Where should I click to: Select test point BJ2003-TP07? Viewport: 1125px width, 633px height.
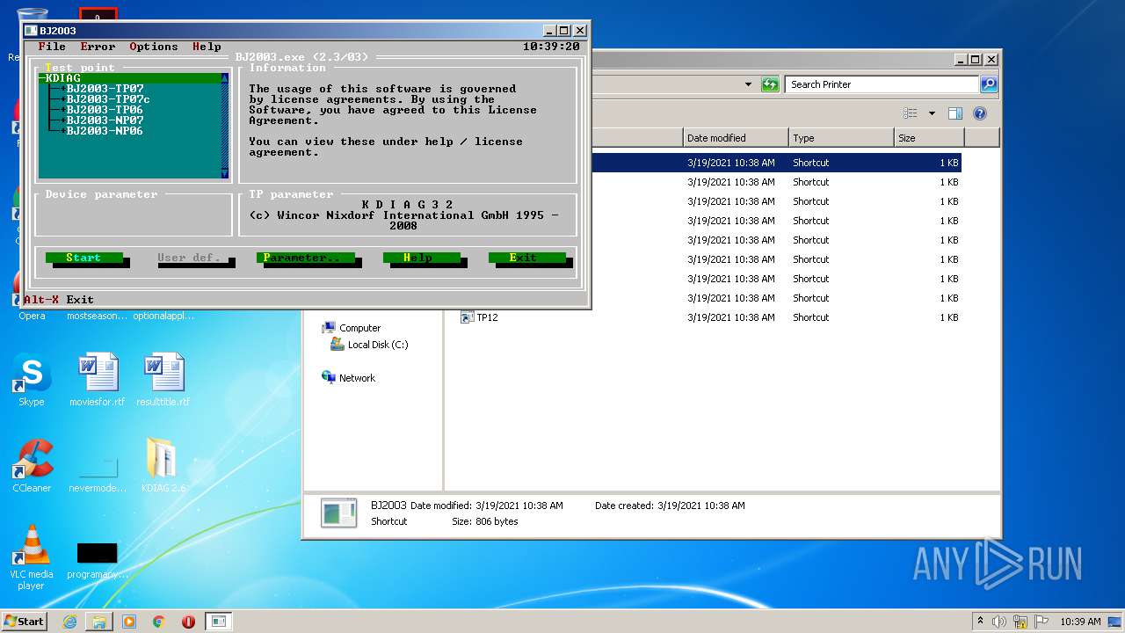pos(105,89)
